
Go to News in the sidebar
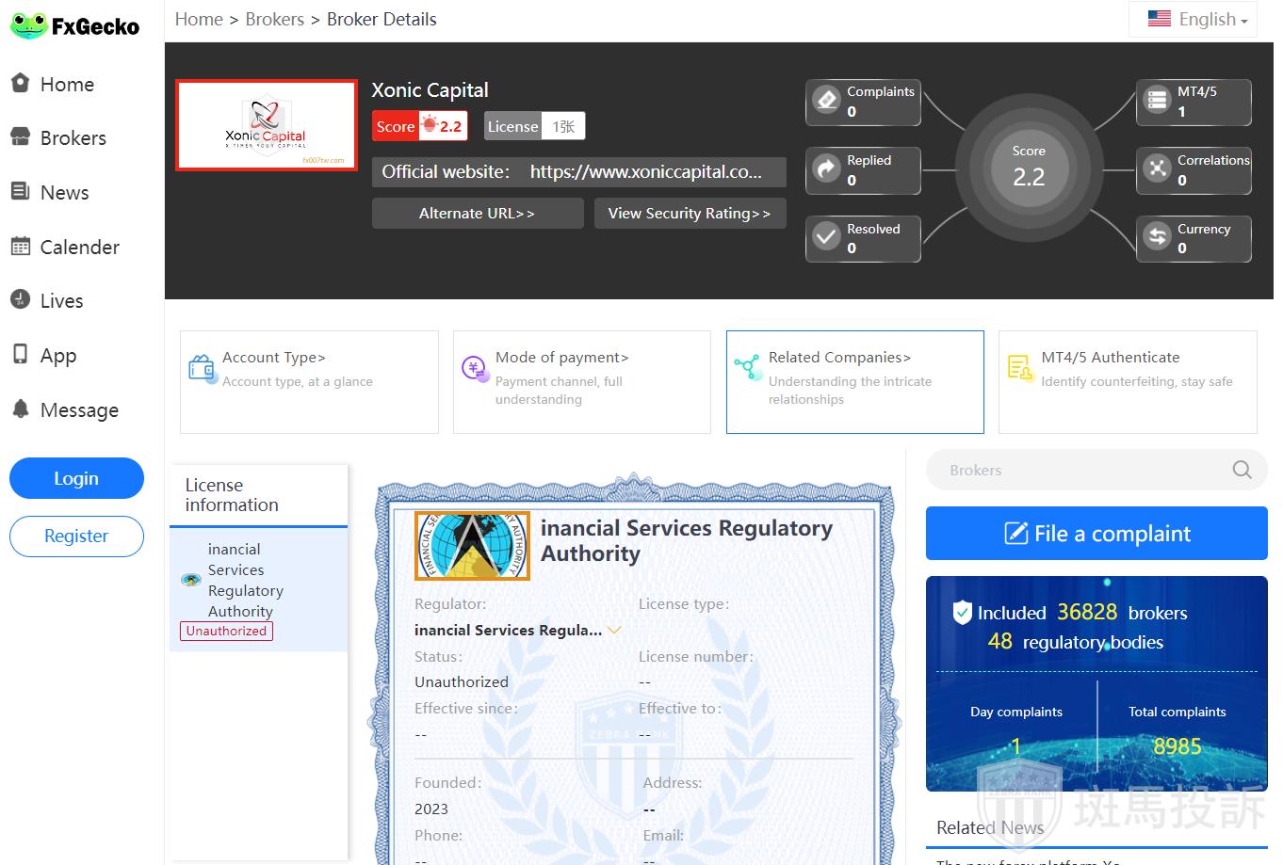[x=64, y=193]
